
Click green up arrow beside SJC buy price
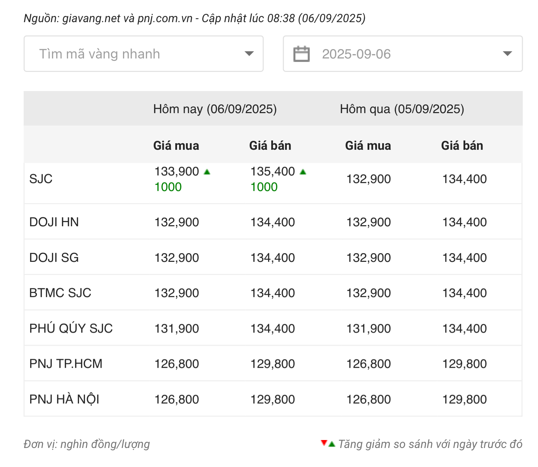[207, 172]
